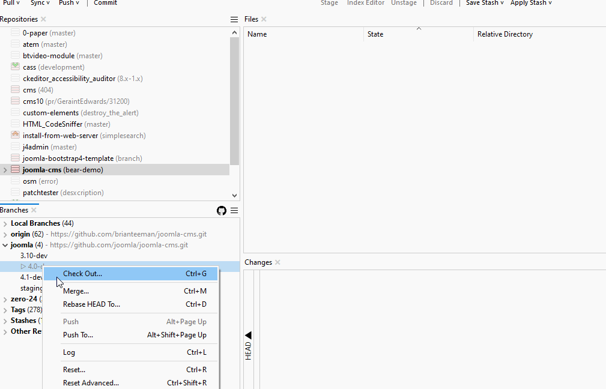606x389 pixels.
Task: Open GitHub icon in Branches panel
Action: point(222,211)
